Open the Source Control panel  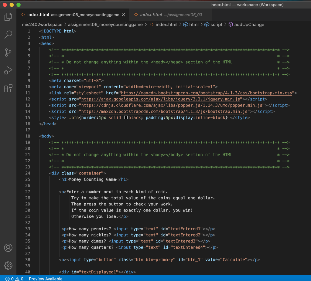pyautogui.click(x=8, y=52)
